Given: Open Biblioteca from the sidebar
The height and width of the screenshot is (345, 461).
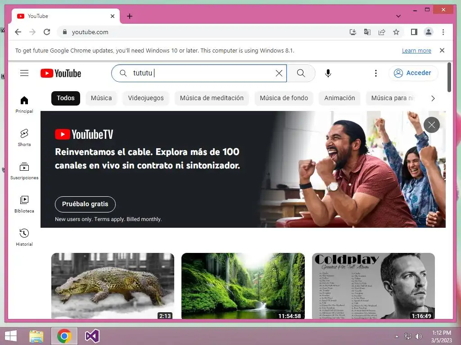Looking at the screenshot, I should point(24,204).
